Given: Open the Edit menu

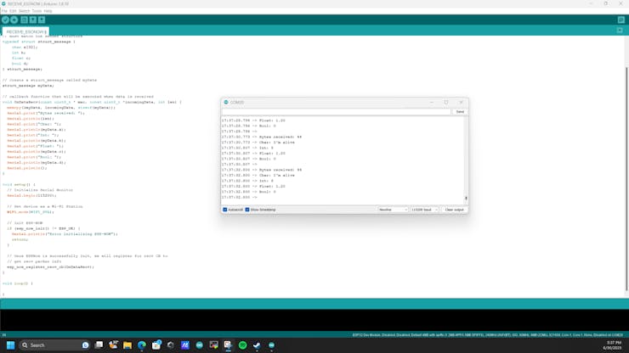Looking at the screenshot, I should pyautogui.click(x=13, y=11).
